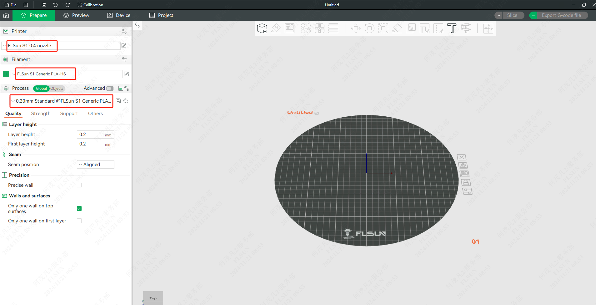Open printer settings sliders icon
Viewport: 596px width, 305px height.
point(124,31)
